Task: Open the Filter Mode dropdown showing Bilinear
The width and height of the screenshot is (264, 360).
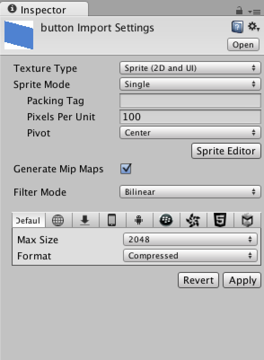Action: (x=190, y=192)
